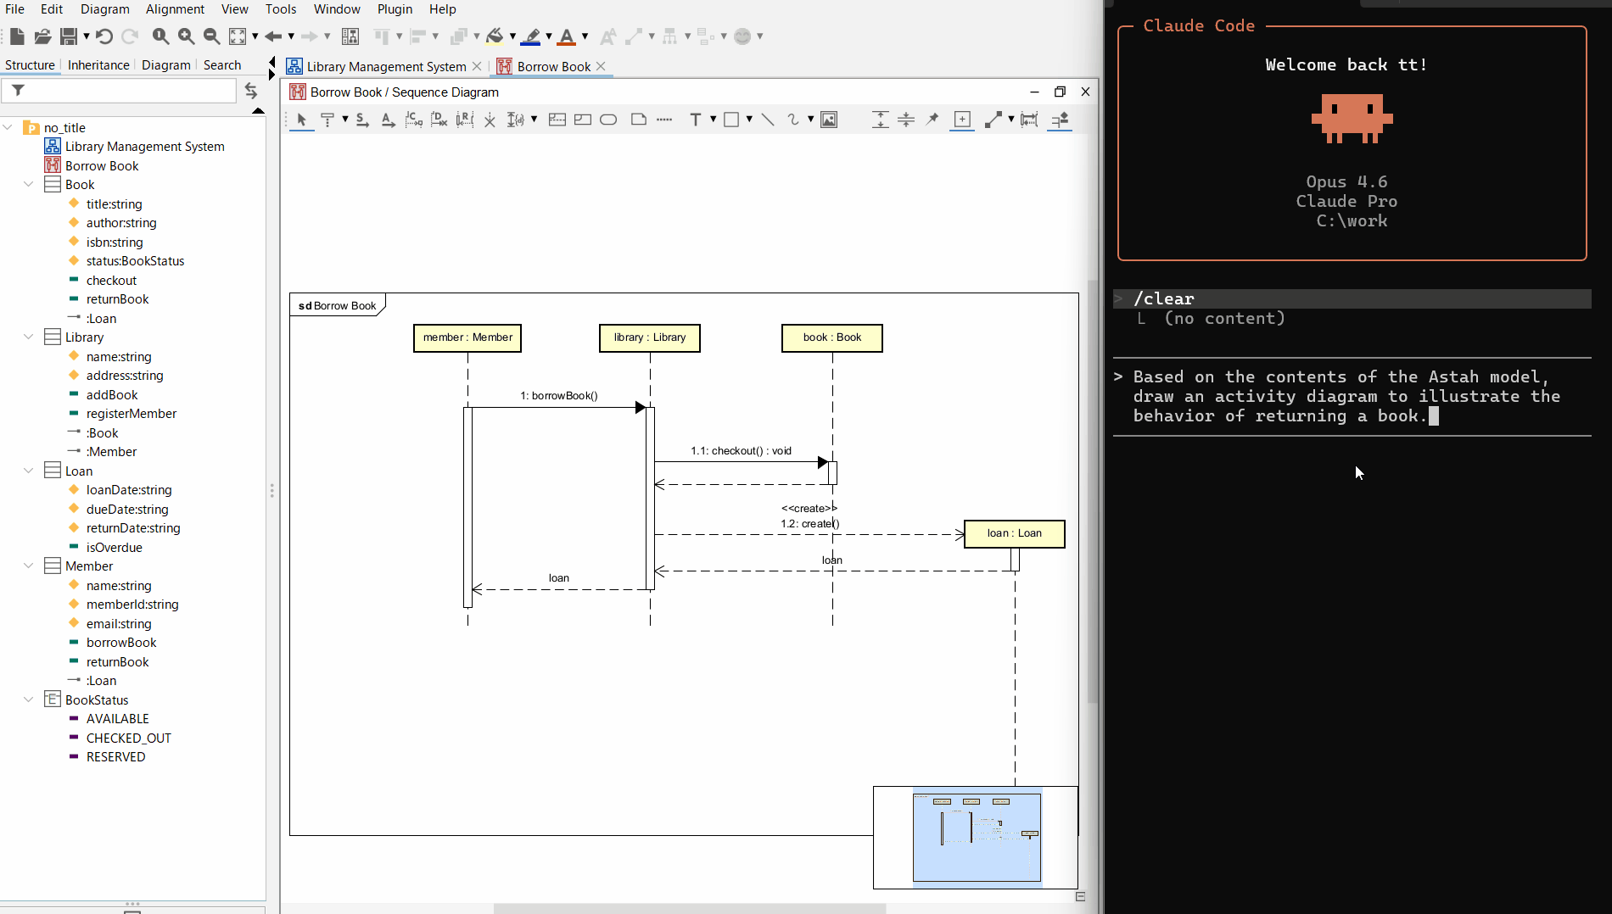Close the Library Management System tab
The width and height of the screenshot is (1612, 914).
477,66
